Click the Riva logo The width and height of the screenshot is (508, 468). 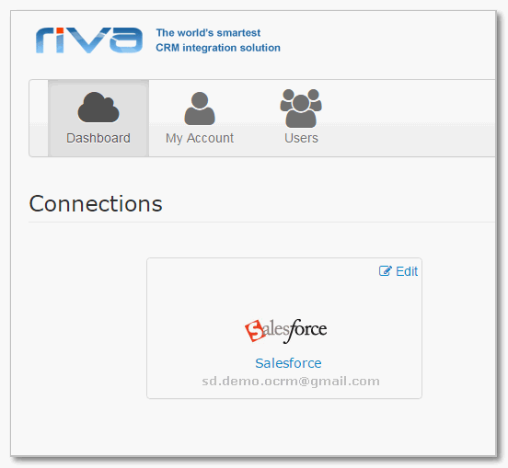[89, 40]
